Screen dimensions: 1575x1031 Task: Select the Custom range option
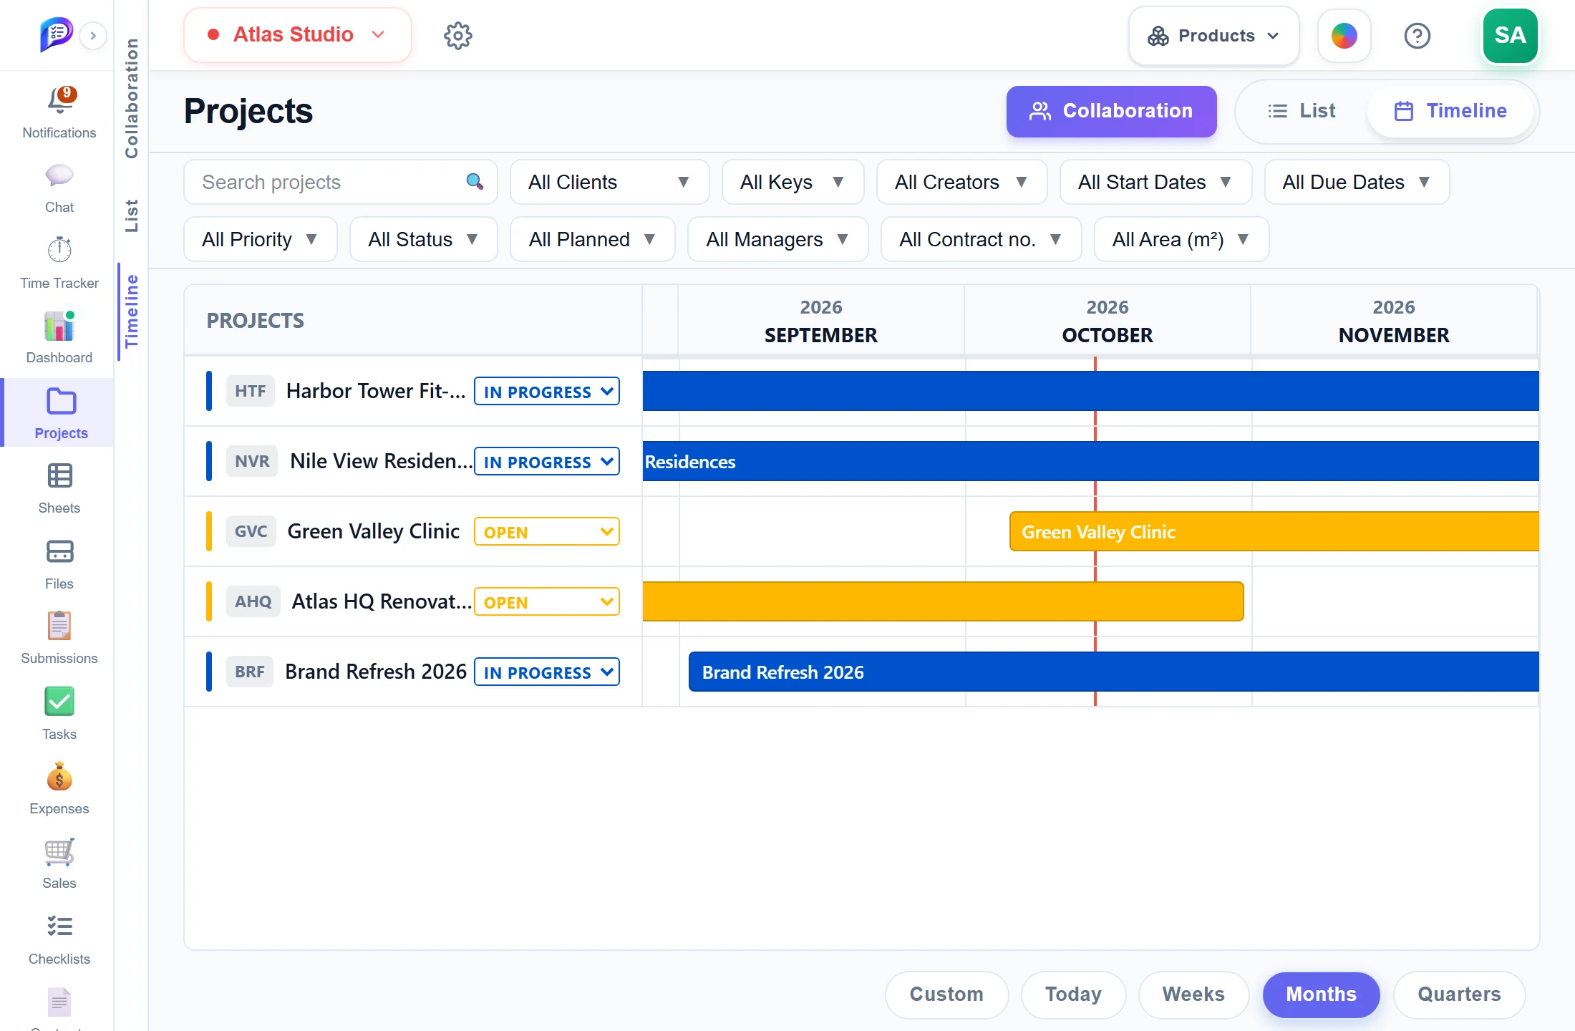[x=946, y=994]
